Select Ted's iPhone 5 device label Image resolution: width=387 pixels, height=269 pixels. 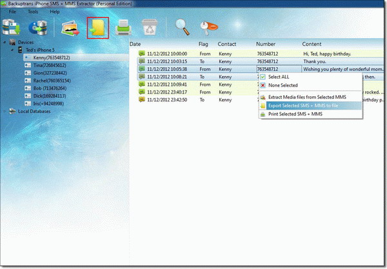tap(40, 50)
